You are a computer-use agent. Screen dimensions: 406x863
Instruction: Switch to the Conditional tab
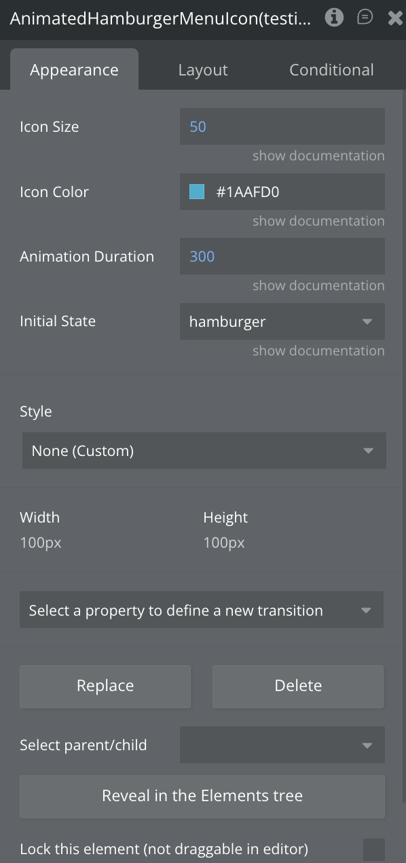click(x=331, y=70)
